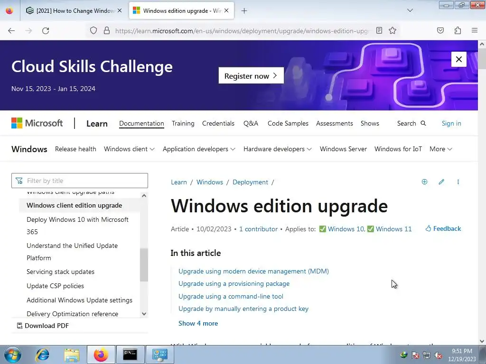Open Servicing stack updates item
This screenshot has height=364, width=486.
click(x=60, y=272)
